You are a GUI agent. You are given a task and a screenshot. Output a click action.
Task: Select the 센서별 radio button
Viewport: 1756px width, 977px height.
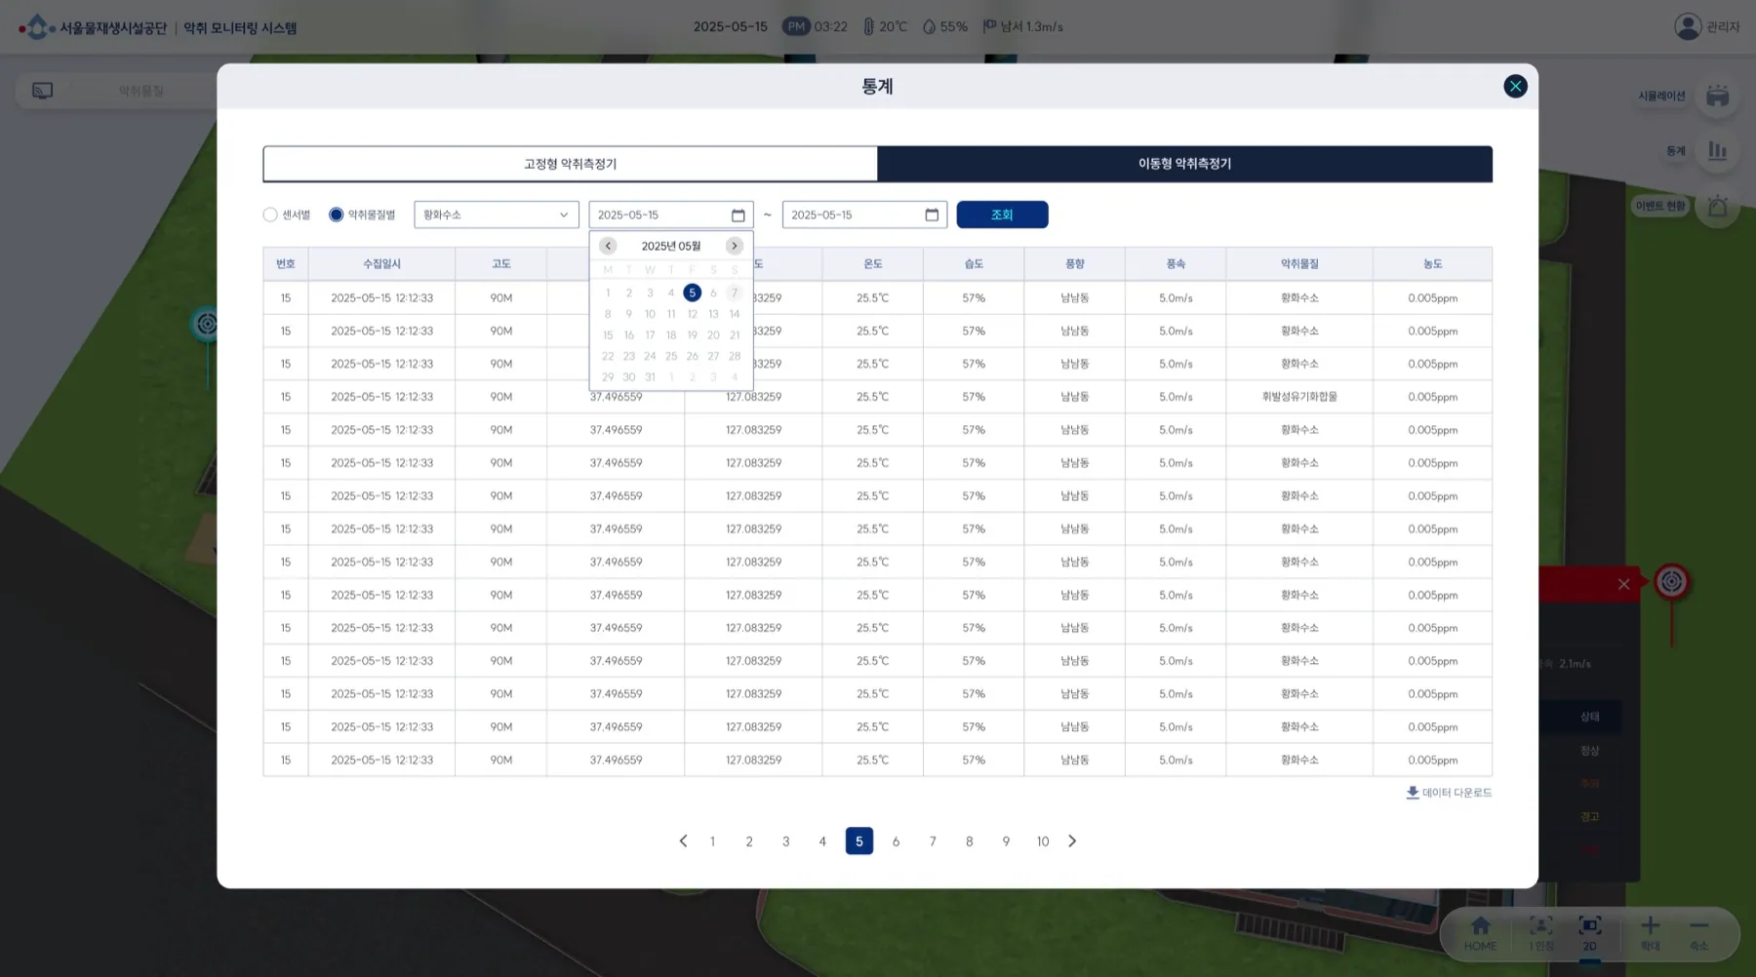(270, 215)
